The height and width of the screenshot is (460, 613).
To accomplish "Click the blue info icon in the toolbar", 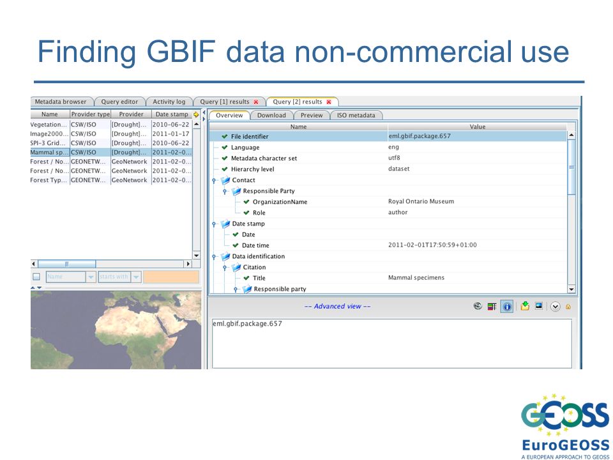I will click(x=506, y=307).
